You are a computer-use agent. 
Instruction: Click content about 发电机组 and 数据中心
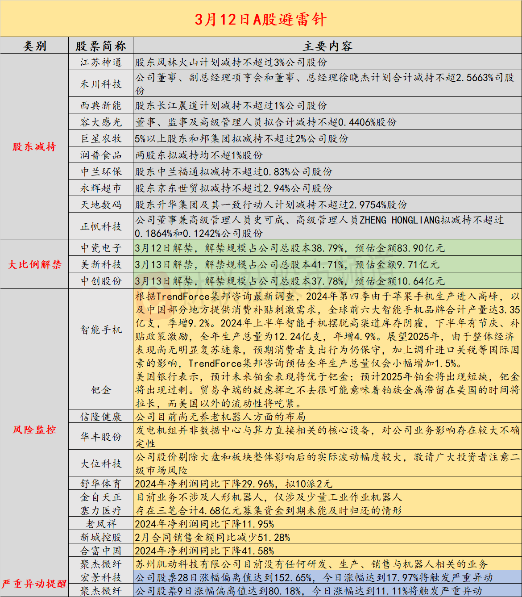click(x=327, y=437)
